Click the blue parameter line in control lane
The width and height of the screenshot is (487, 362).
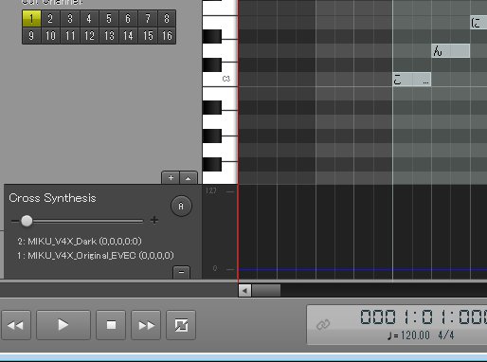[363, 270]
